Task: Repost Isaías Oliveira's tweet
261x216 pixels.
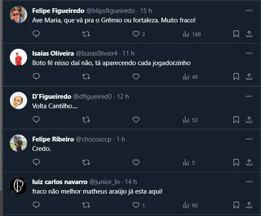Action: (x=86, y=77)
